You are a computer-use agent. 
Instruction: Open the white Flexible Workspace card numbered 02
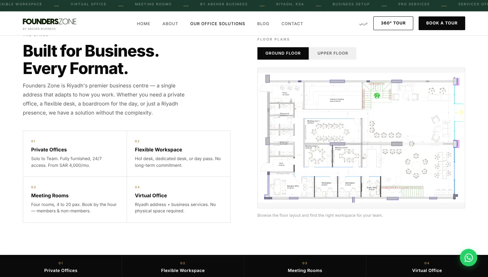pyautogui.click(x=179, y=154)
